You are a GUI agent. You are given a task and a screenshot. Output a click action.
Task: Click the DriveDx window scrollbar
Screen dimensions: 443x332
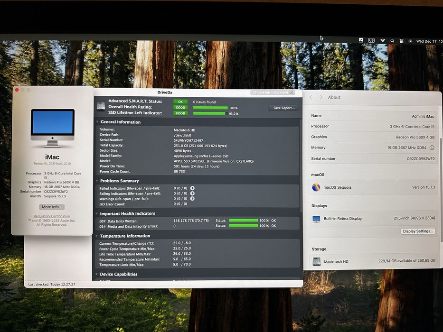click(x=301, y=166)
